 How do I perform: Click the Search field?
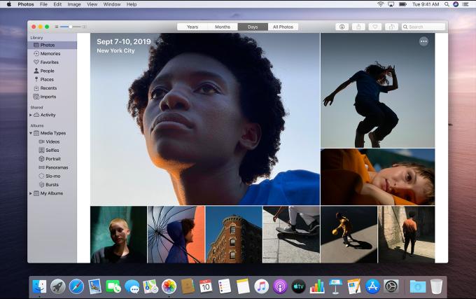click(x=423, y=27)
